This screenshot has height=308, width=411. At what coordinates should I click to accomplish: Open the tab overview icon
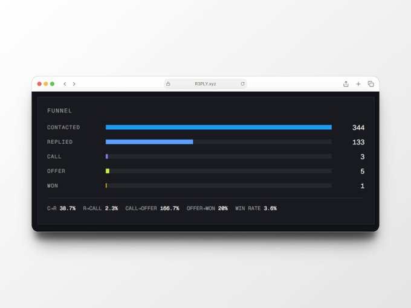tap(371, 84)
